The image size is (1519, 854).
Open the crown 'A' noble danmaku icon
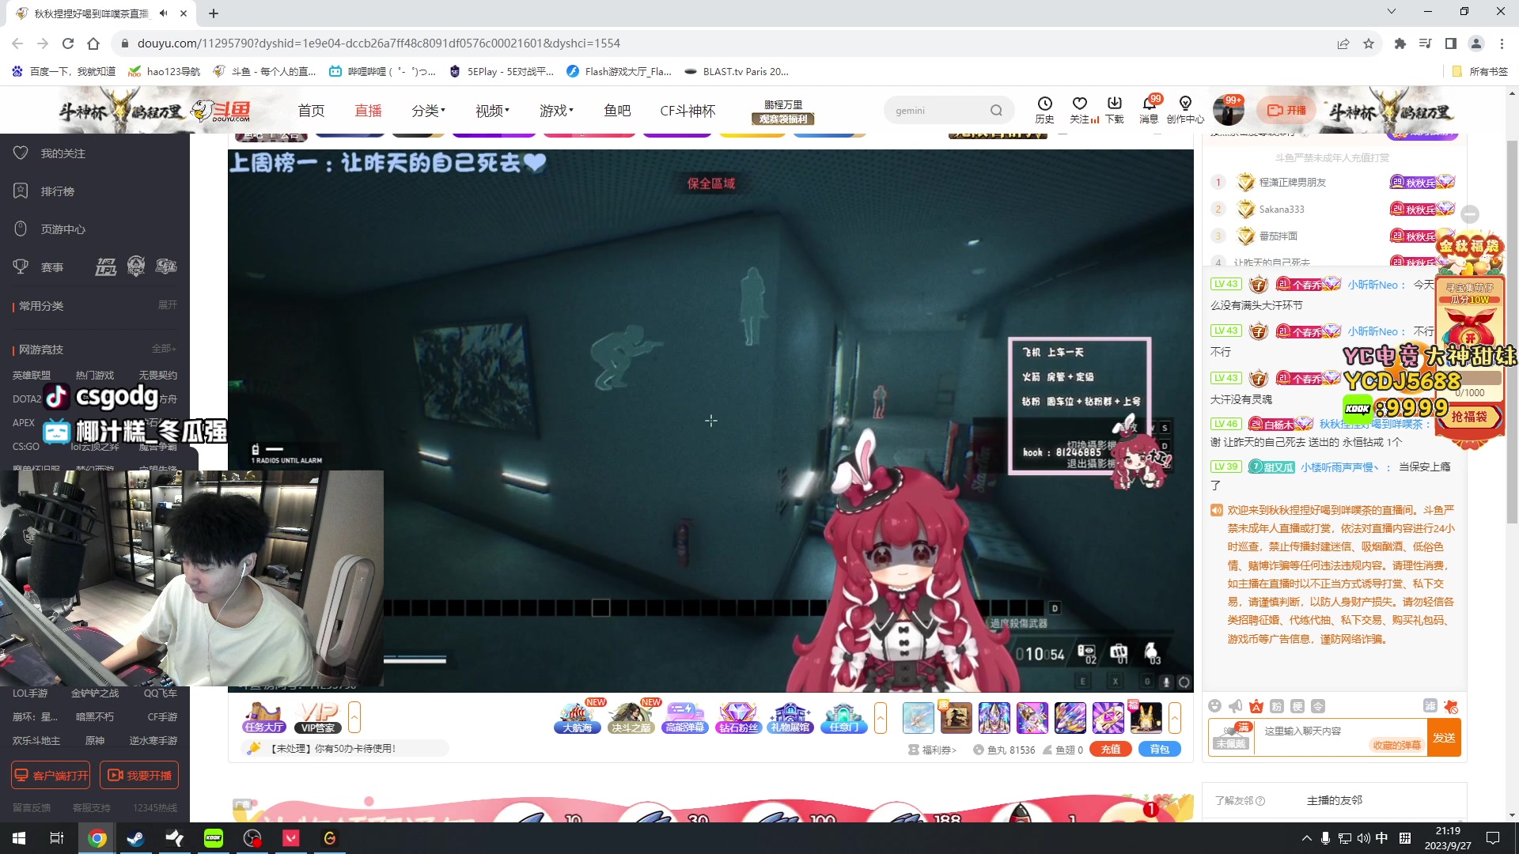pos(1256,706)
